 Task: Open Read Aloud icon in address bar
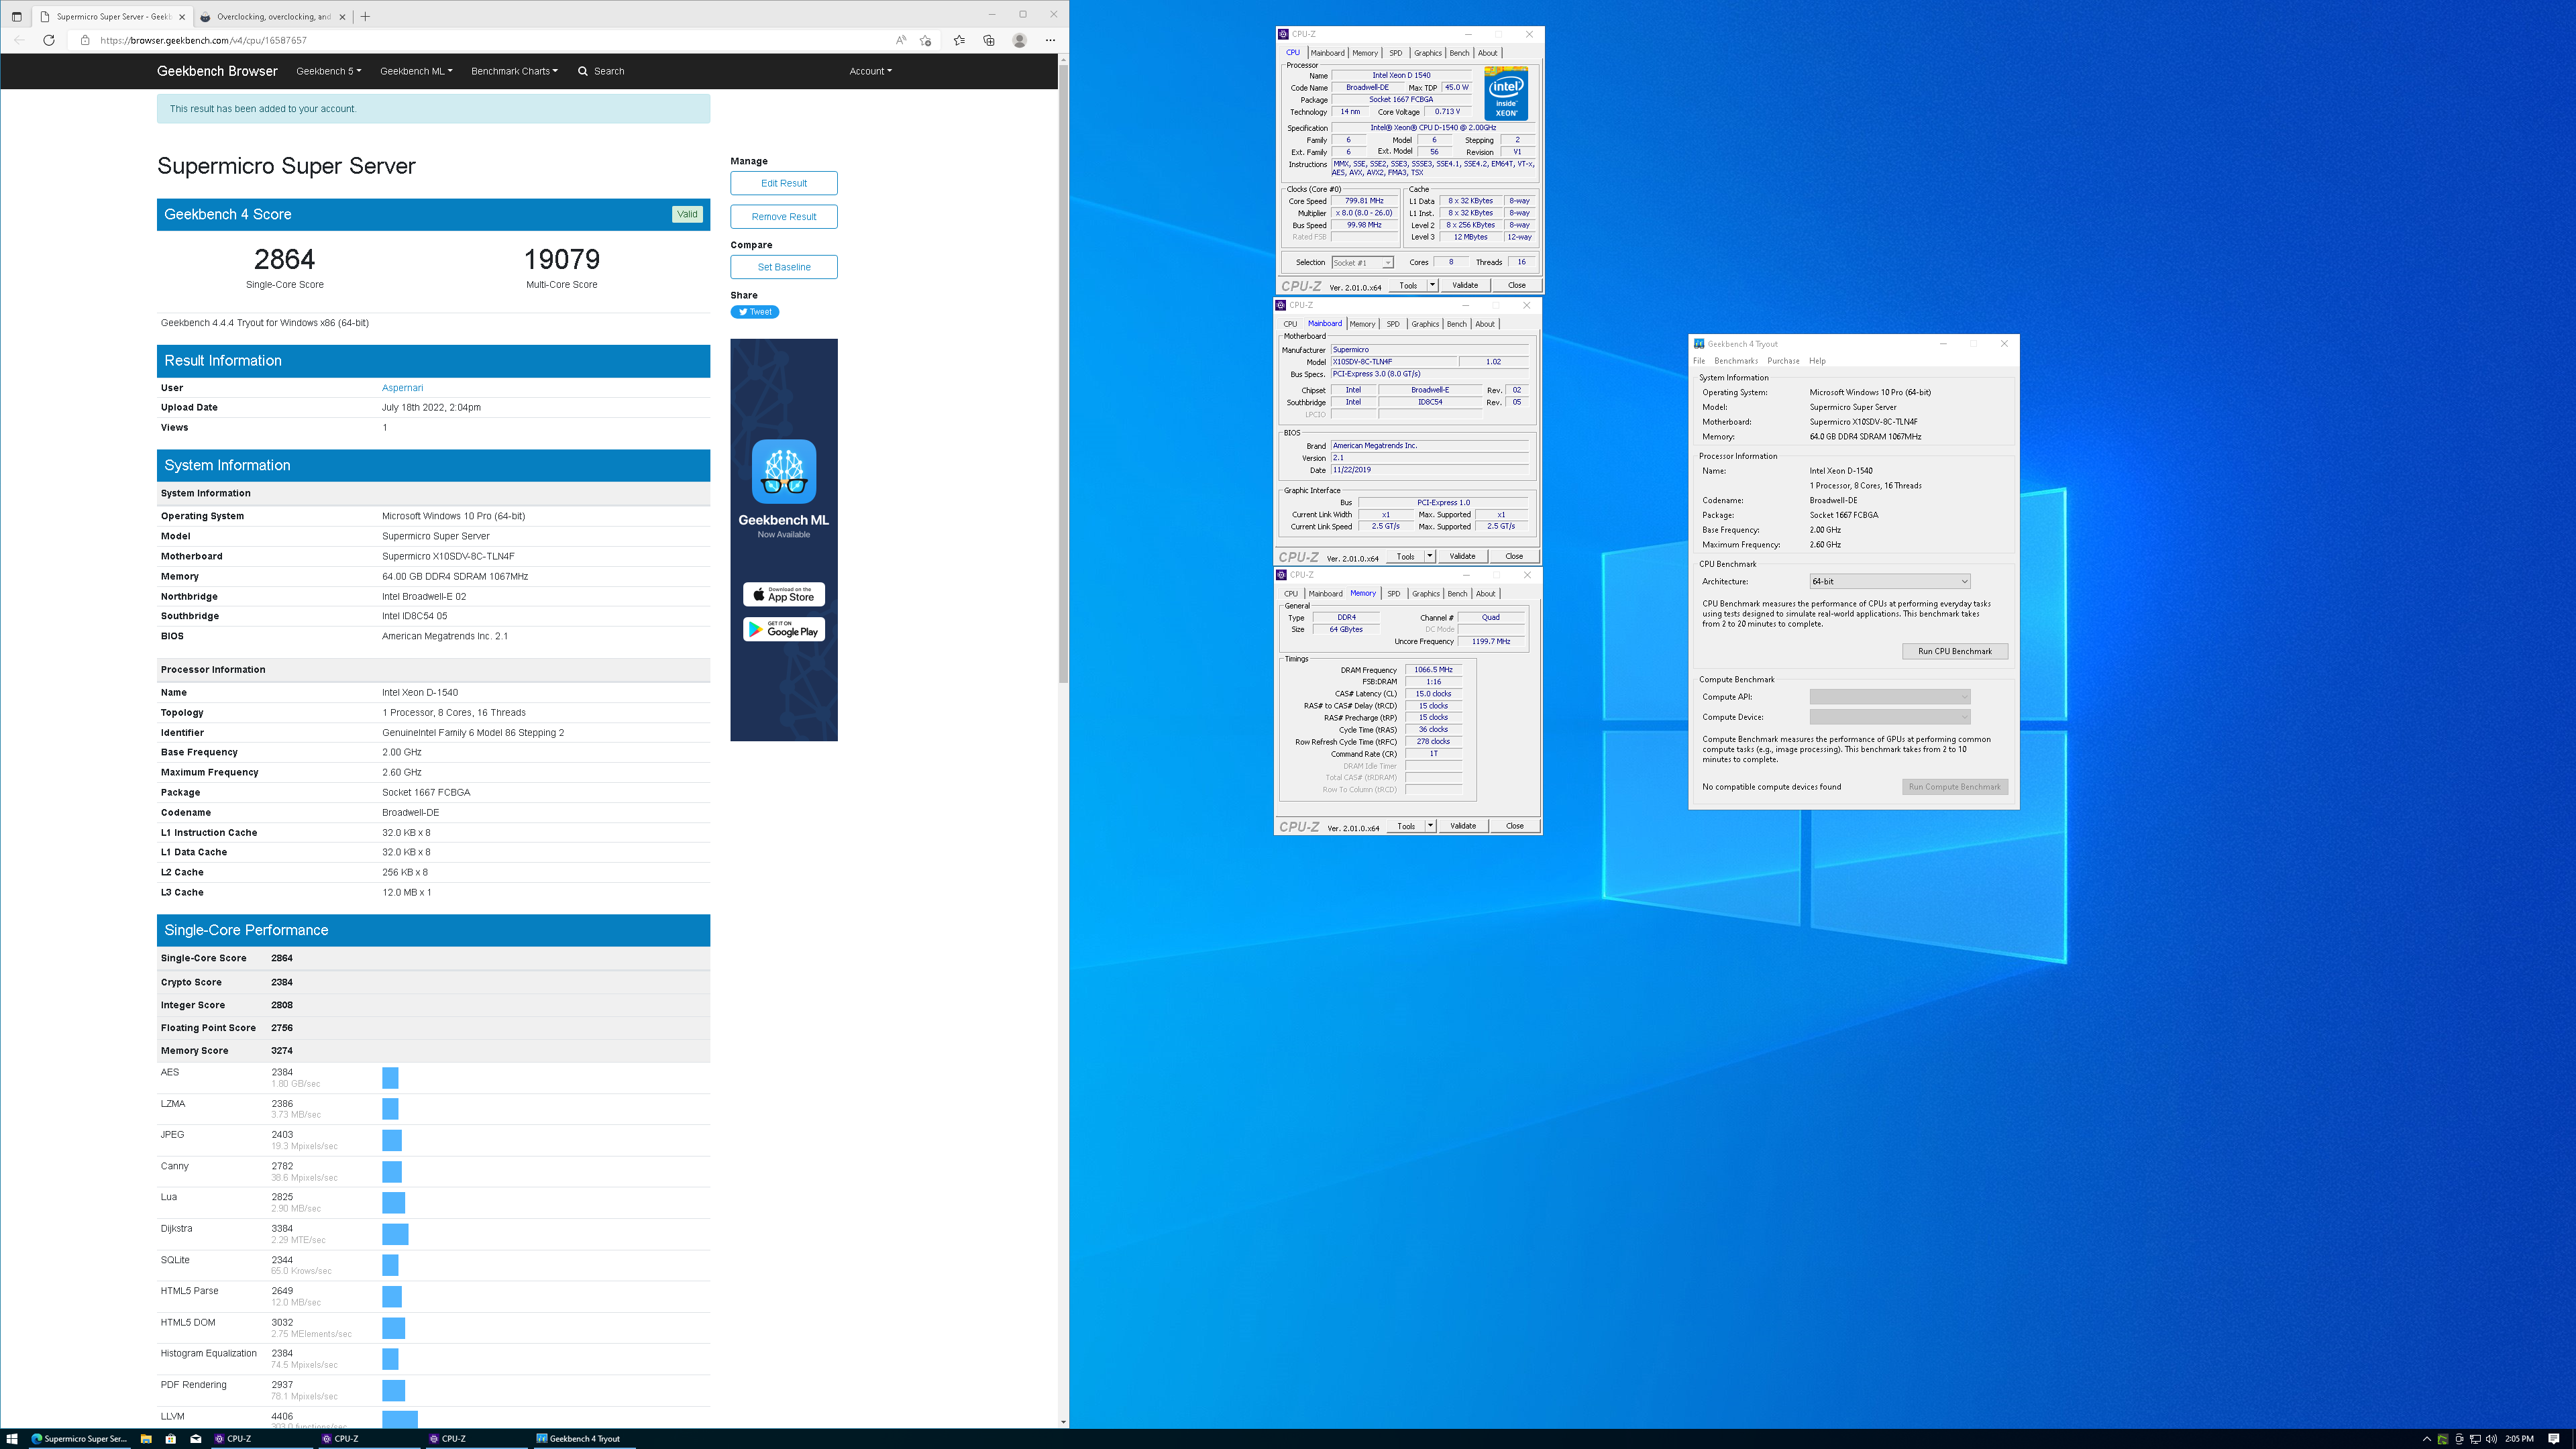pyautogui.click(x=900, y=40)
